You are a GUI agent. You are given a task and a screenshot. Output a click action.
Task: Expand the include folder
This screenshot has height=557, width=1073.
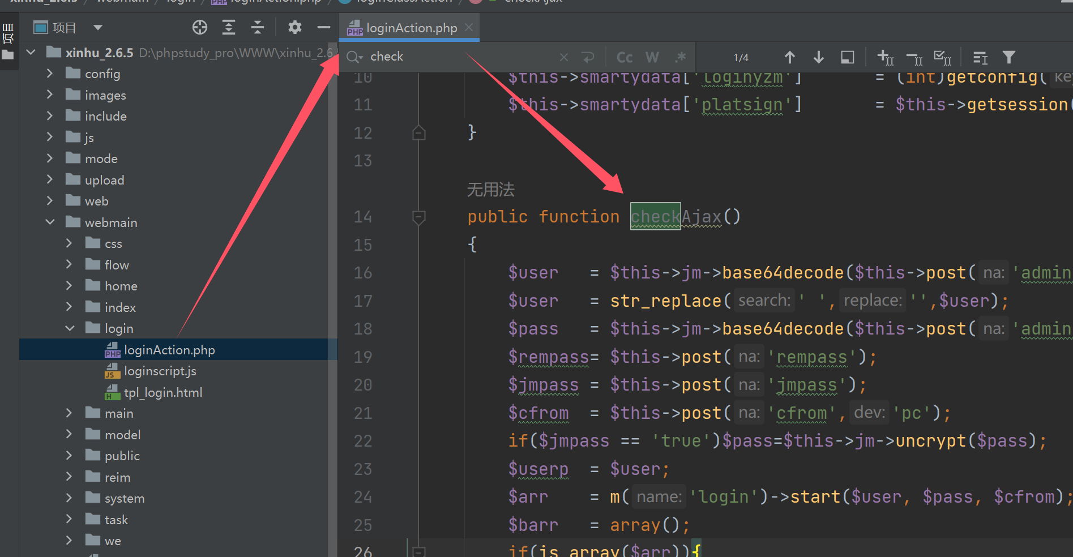tap(50, 116)
